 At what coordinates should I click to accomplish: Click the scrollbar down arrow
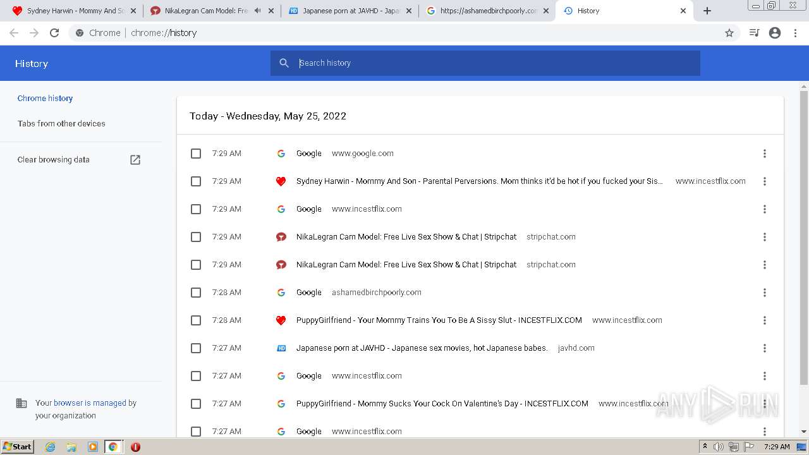(x=804, y=432)
